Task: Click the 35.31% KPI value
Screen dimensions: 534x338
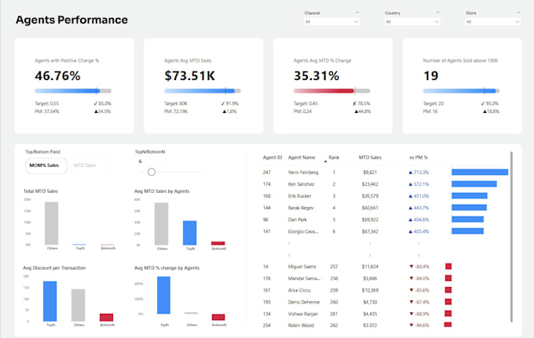Action: tap(316, 76)
